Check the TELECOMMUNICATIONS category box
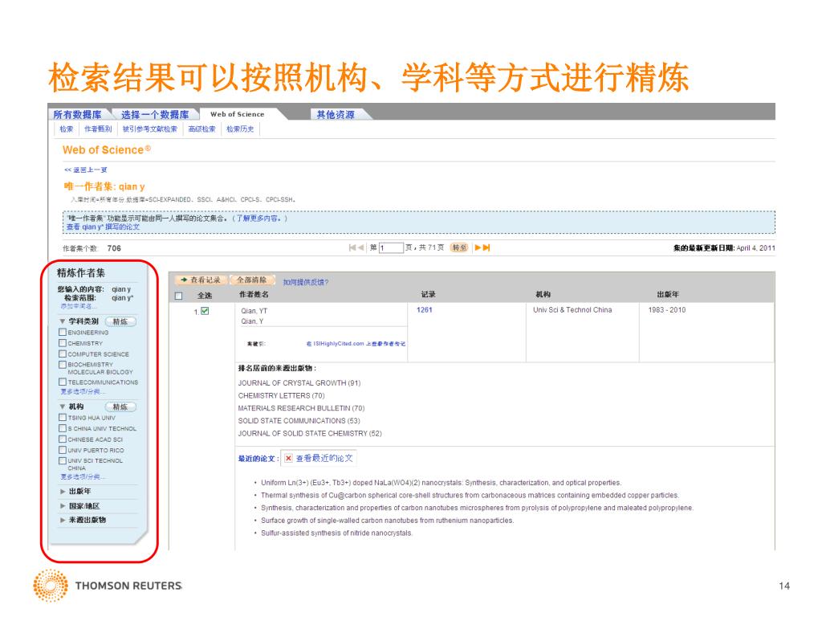The image size is (822, 617). 63,382
